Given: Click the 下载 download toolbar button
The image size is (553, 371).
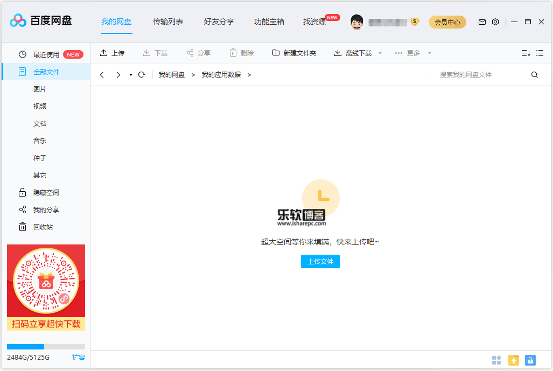Looking at the screenshot, I should click(155, 53).
